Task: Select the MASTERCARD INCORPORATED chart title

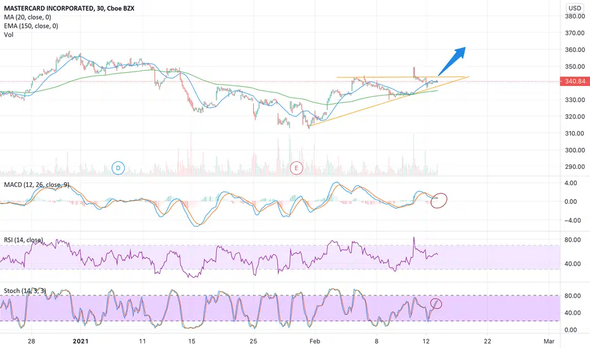Action: click(69, 8)
